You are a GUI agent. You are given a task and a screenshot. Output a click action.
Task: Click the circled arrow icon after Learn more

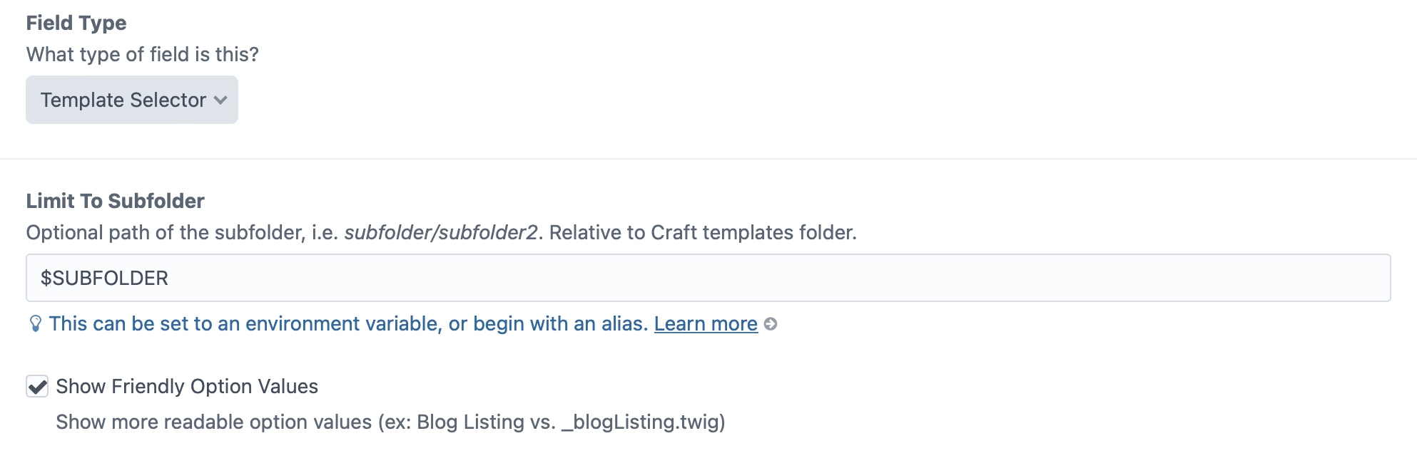771,324
